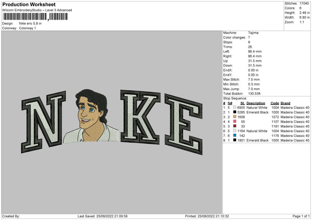Image resolution: width=312 pixels, height=220 pixels.
Task: Click the Min Stitch value 0.3 mm
Action: coord(254,84)
